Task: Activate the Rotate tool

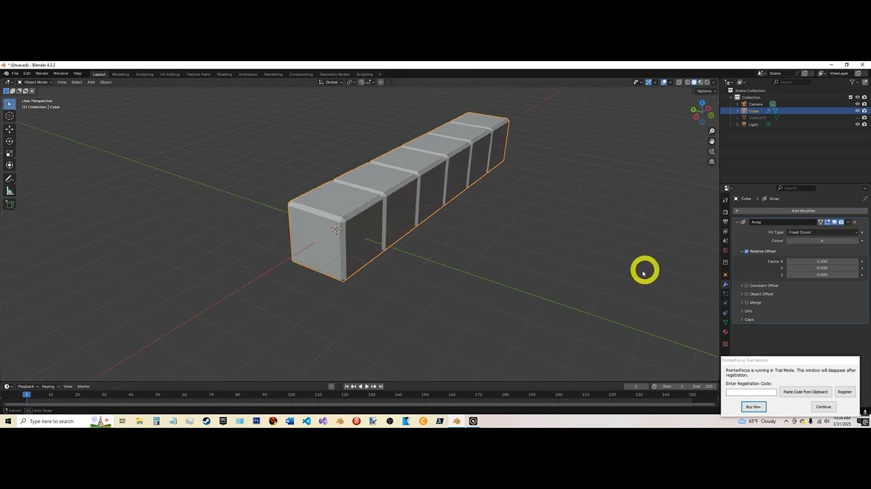Action: (x=10, y=141)
